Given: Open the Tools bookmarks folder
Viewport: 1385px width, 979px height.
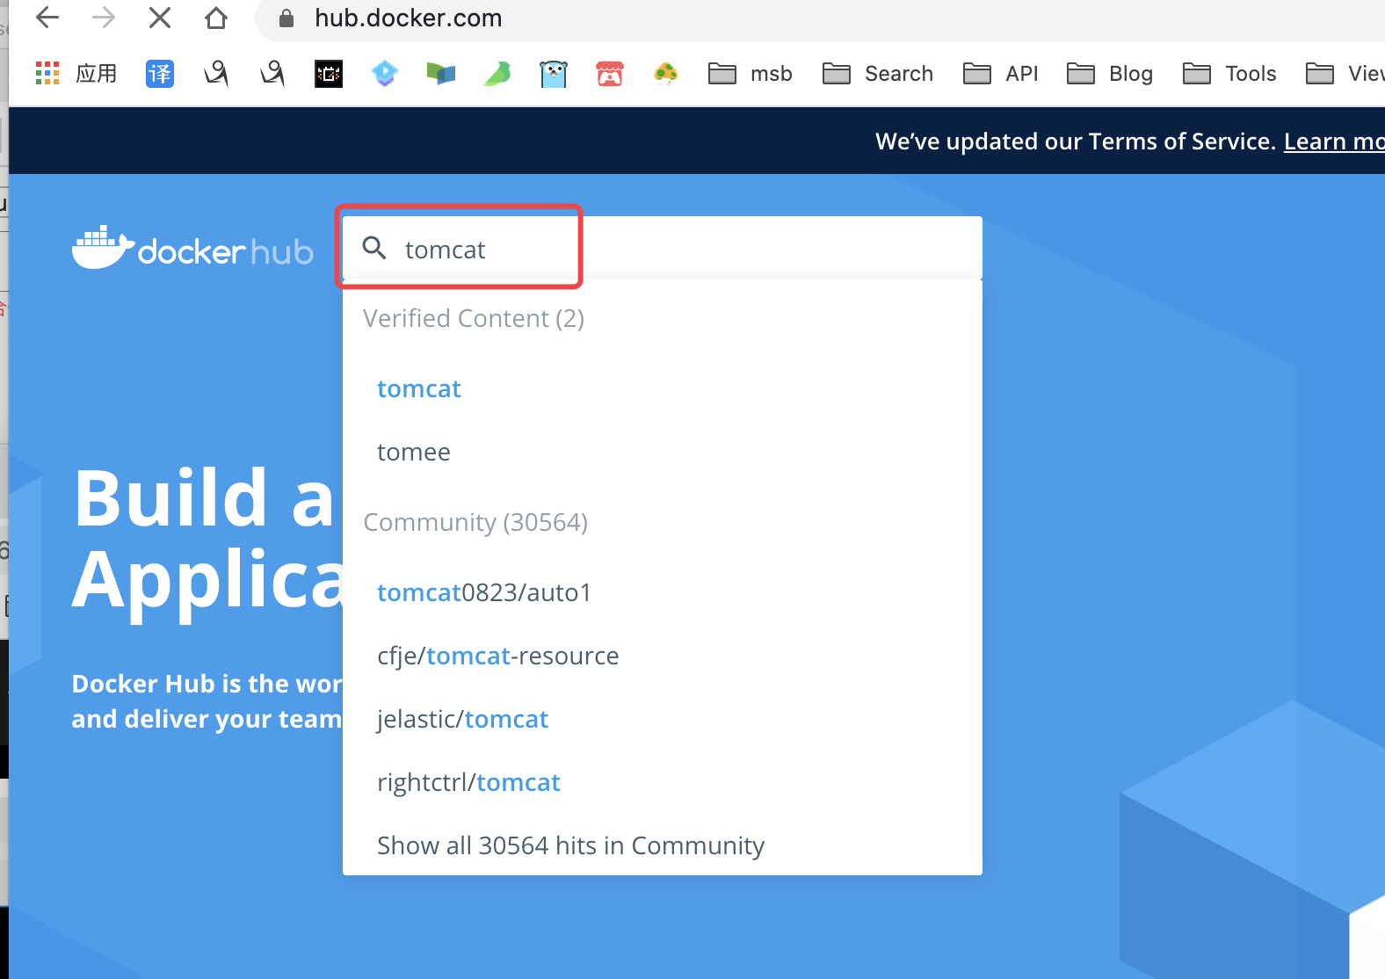Looking at the screenshot, I should tap(1229, 74).
